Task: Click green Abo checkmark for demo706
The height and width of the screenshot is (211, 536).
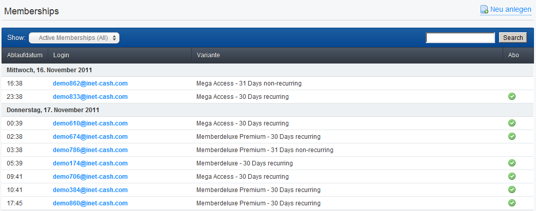Action: (512, 176)
